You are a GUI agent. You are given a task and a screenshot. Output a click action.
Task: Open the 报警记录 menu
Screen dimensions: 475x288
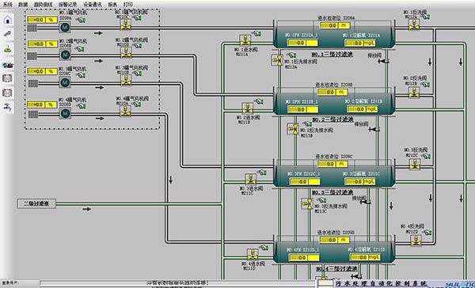pos(68,5)
